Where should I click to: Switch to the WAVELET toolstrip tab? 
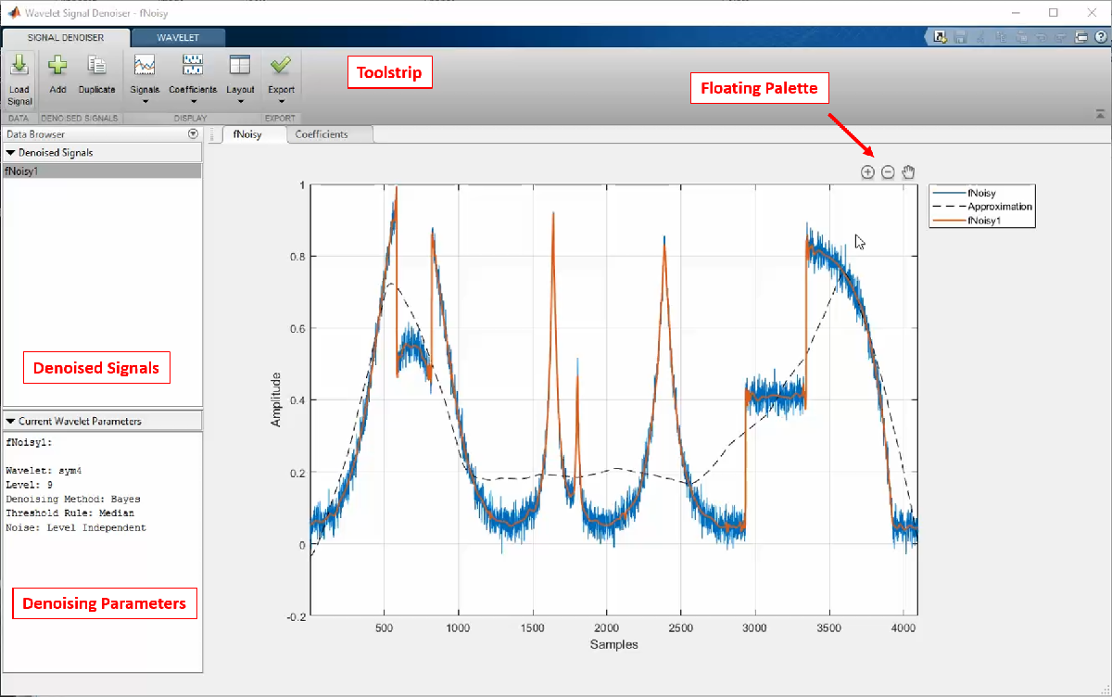click(178, 38)
